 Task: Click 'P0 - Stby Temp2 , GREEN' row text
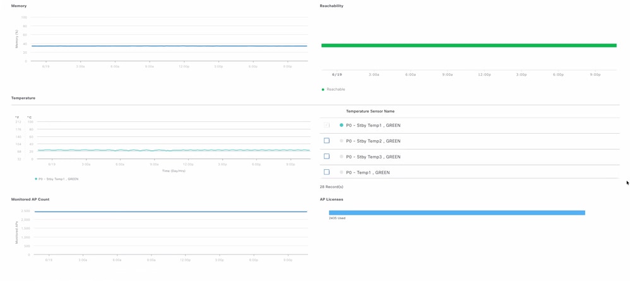[x=373, y=141]
